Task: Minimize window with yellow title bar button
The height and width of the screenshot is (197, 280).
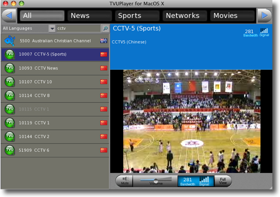Action: 14,3
